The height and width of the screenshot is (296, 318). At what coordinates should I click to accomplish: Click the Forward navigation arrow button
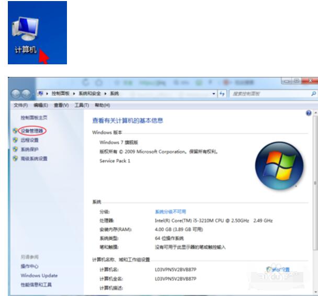tap(26, 94)
